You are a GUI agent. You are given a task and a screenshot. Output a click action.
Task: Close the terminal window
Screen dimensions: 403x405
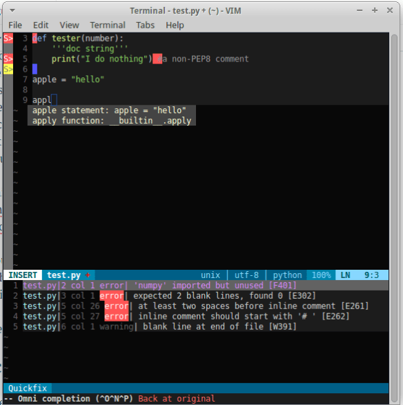[390, 10]
